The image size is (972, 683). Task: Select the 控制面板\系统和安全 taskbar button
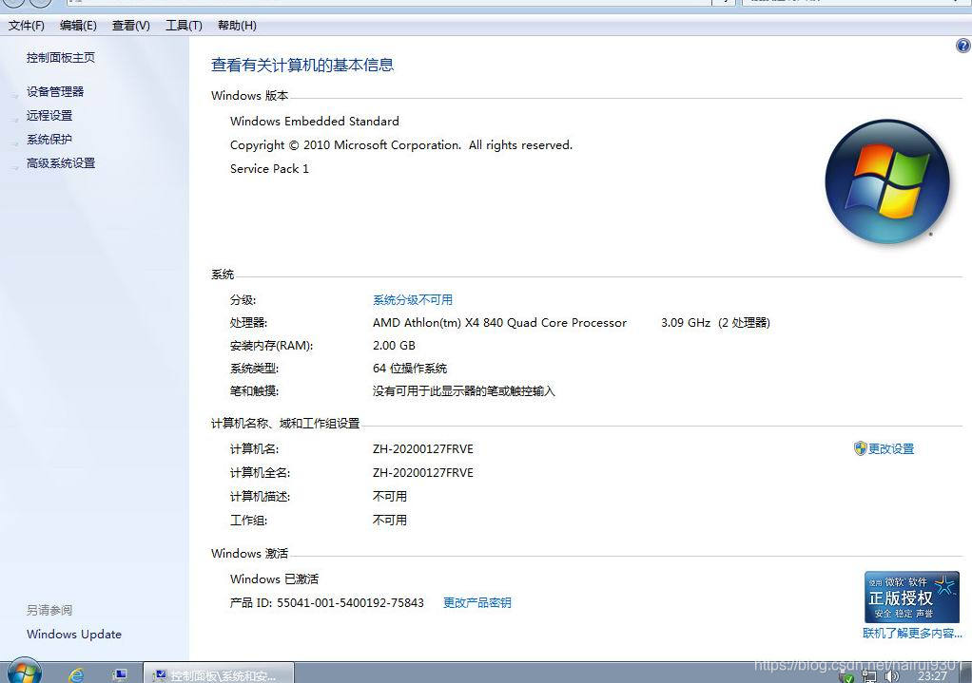(x=219, y=674)
